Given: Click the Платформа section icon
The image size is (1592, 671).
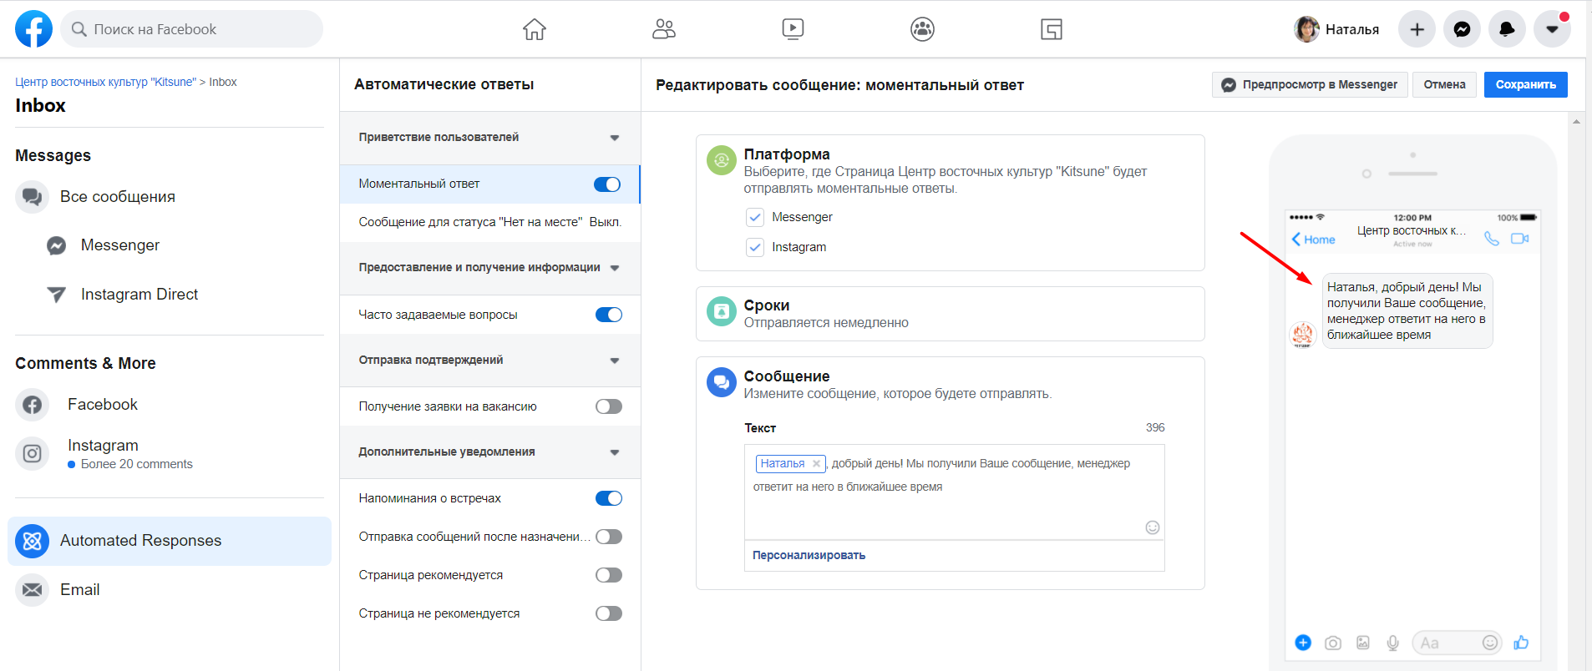Looking at the screenshot, I should 722,160.
